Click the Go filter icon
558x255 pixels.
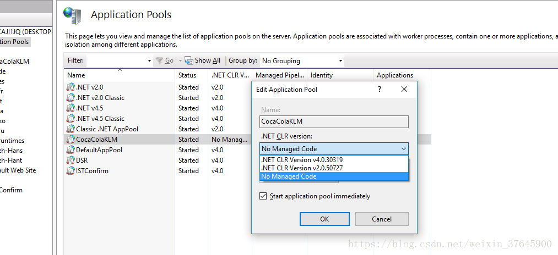point(159,60)
